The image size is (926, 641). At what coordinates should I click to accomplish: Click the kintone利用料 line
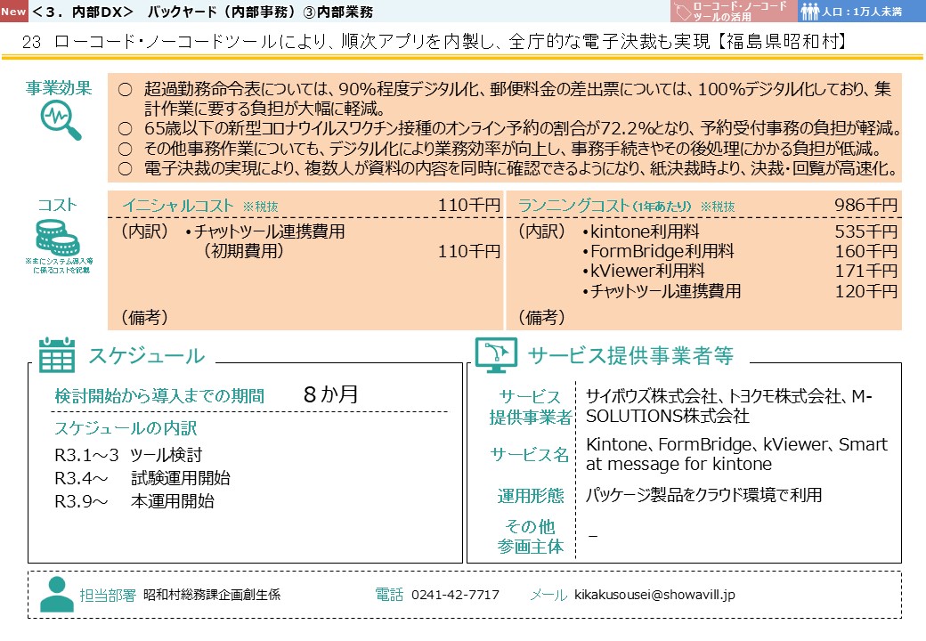click(641, 231)
